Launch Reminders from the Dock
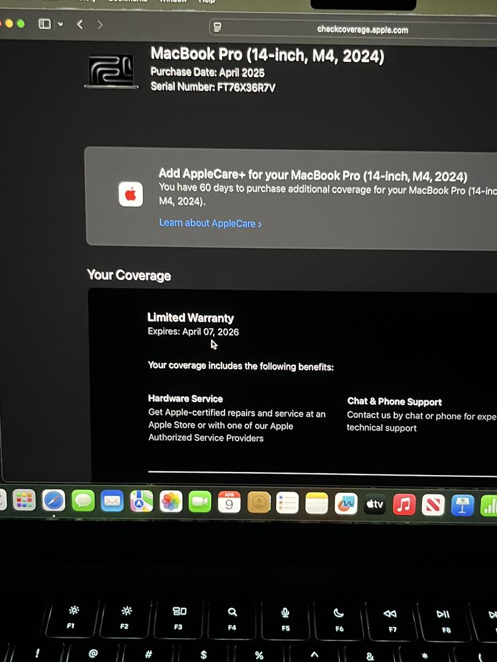Screen dimensions: 497x662 click(x=287, y=503)
